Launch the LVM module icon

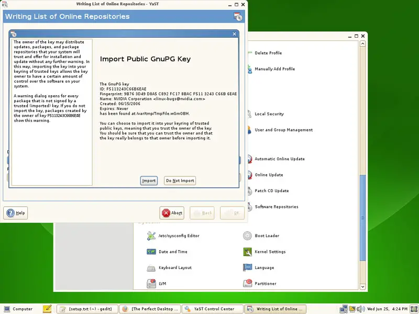click(x=151, y=284)
